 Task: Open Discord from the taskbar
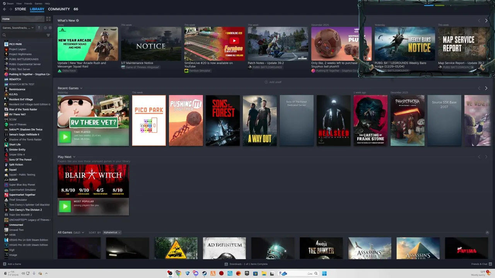tap(196, 273)
